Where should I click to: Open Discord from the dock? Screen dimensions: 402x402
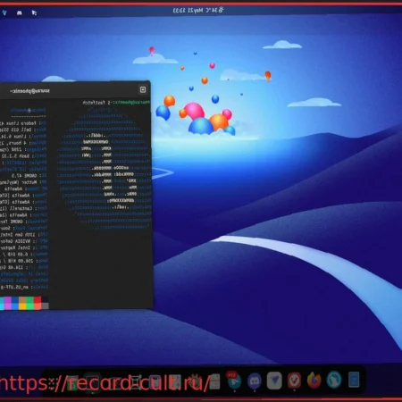255,381
